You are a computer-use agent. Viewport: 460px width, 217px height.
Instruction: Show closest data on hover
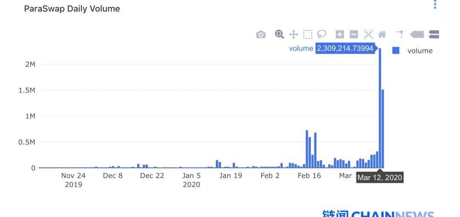tap(417, 34)
